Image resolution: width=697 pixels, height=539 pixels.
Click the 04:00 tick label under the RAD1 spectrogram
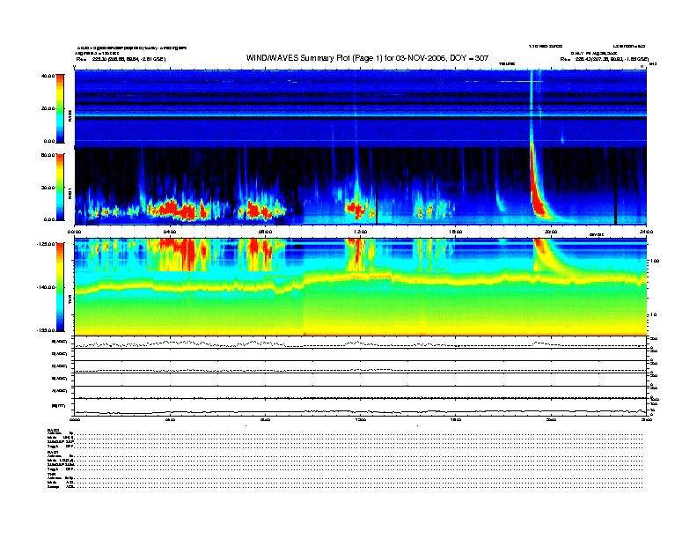click(x=170, y=232)
